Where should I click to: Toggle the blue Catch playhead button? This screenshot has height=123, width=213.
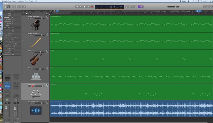(x=57, y=11)
